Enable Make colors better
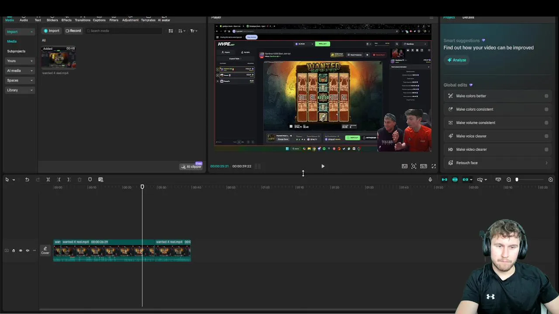 click(546, 96)
